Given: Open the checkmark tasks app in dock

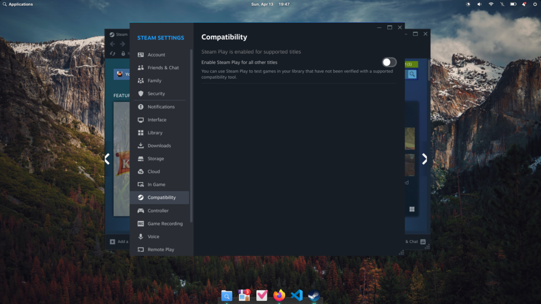Looking at the screenshot, I should [x=262, y=296].
